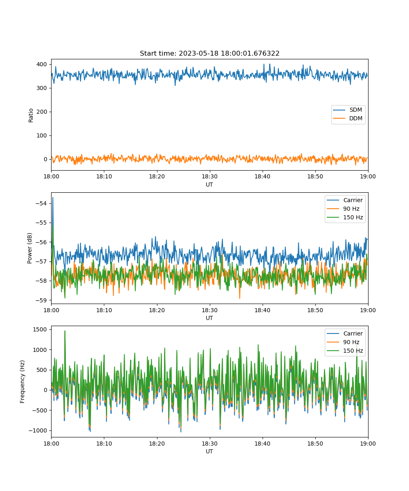Click the "UT" label under the Frequency plot

(x=209, y=451)
